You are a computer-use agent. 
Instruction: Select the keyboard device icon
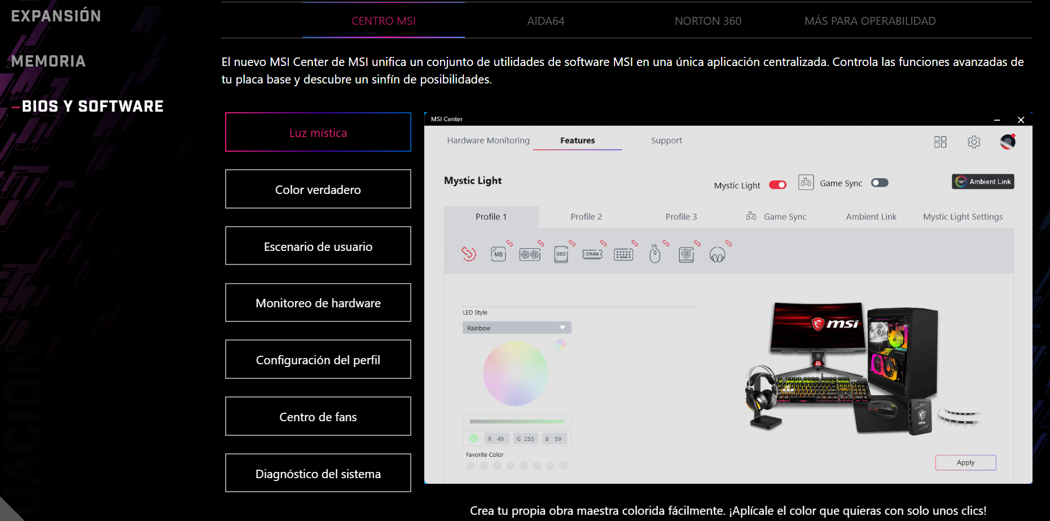(623, 255)
